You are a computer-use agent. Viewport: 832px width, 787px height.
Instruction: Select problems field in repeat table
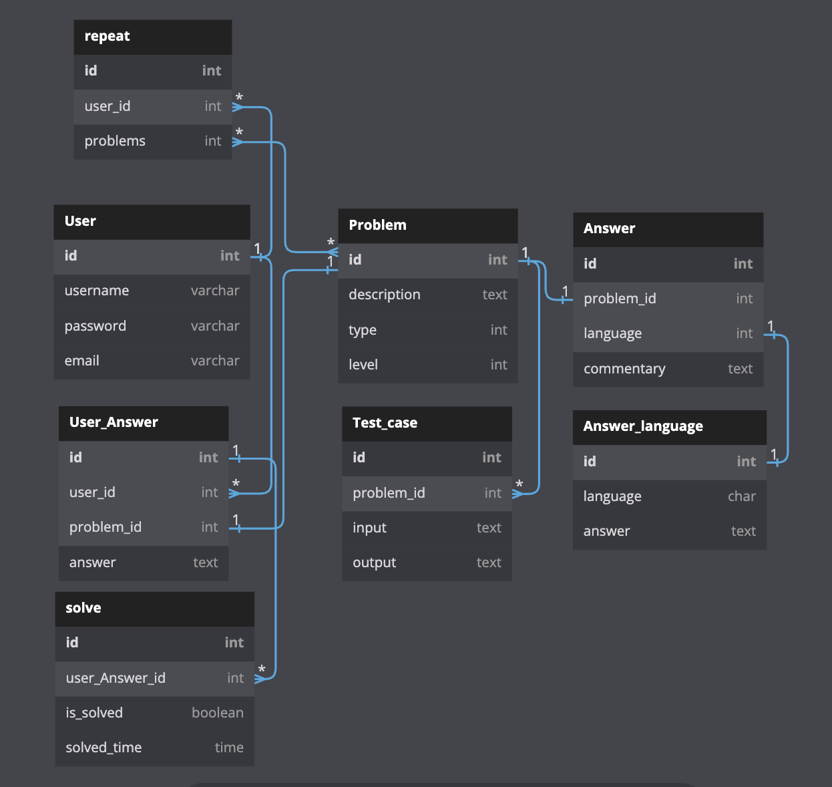click(x=153, y=142)
